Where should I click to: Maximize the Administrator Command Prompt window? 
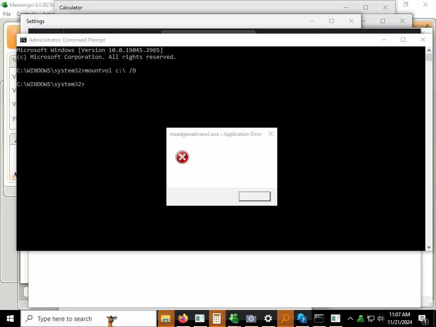(x=403, y=40)
